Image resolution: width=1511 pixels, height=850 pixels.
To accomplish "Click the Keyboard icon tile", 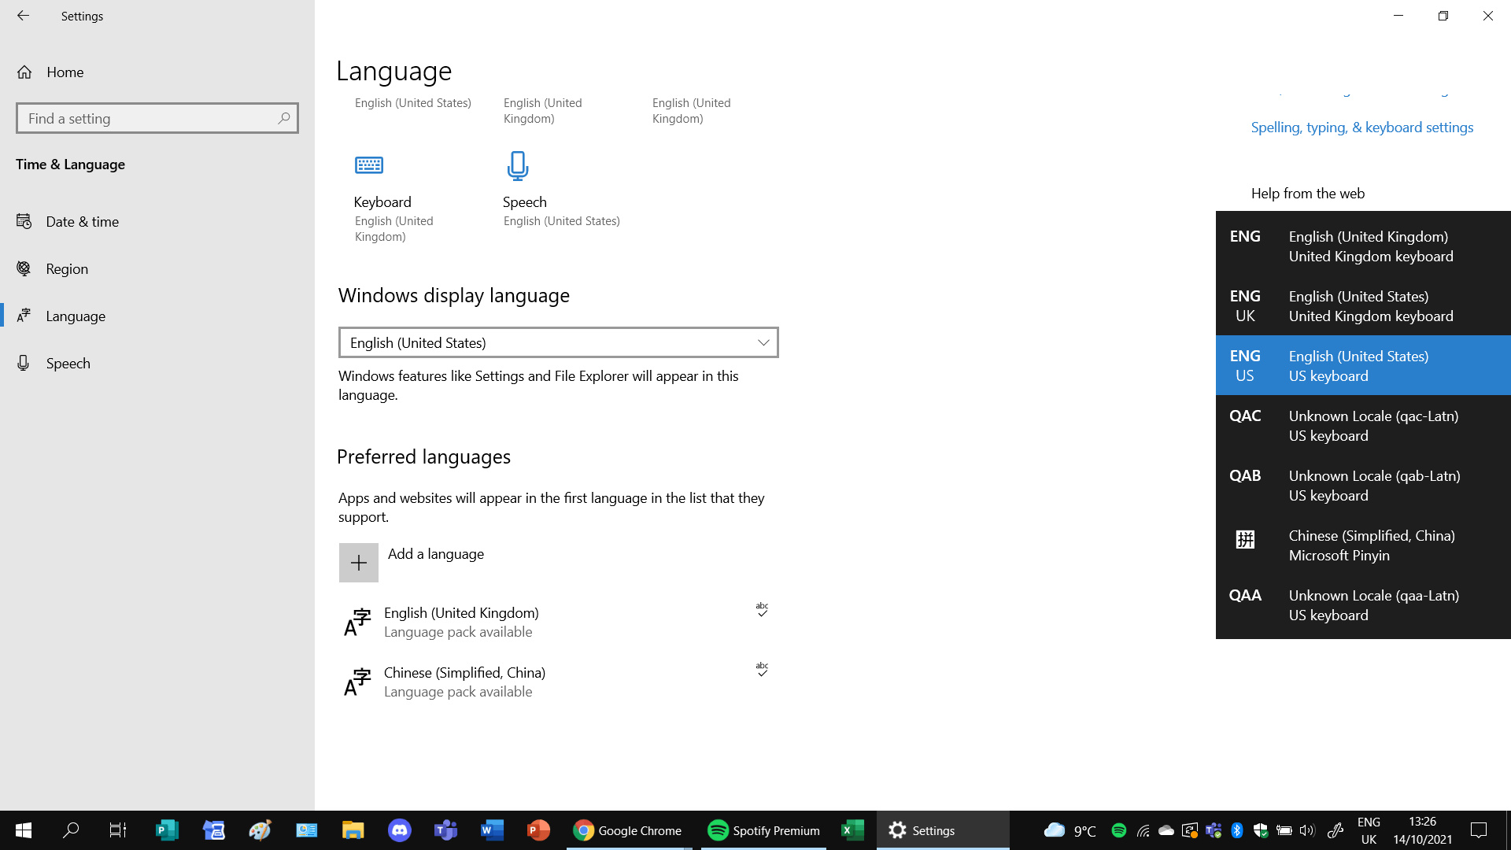I will 368,166.
